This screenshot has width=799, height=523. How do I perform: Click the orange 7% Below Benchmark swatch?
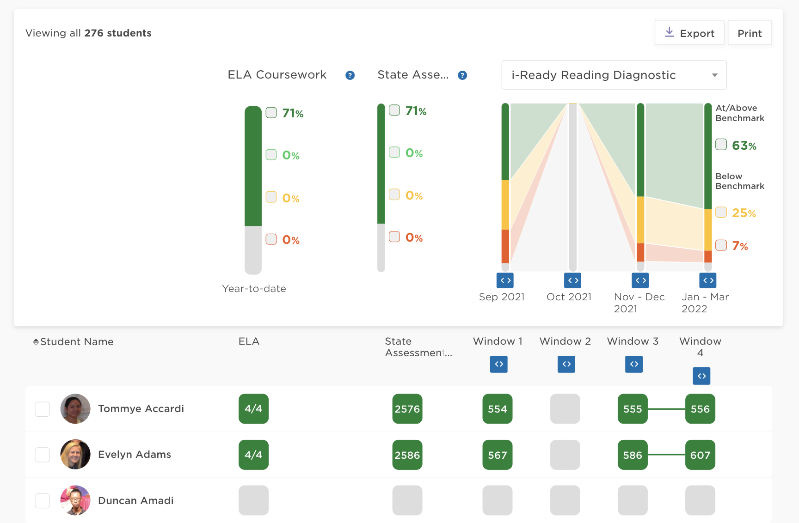[721, 245]
